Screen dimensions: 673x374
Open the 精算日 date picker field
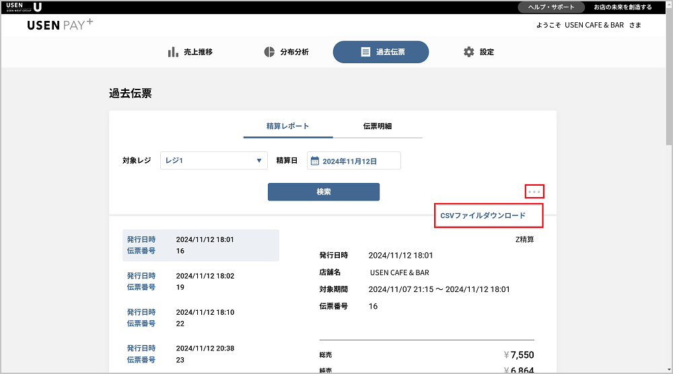[354, 161]
